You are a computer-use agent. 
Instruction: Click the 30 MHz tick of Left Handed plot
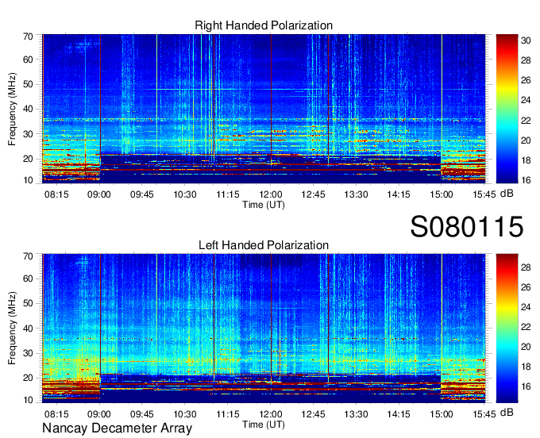(28, 353)
